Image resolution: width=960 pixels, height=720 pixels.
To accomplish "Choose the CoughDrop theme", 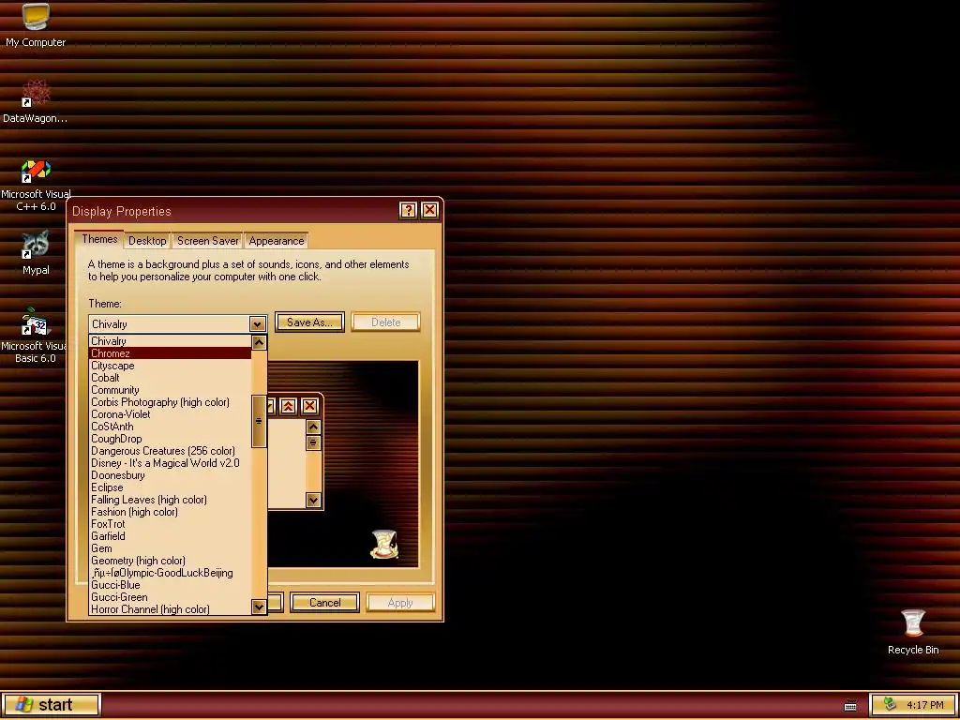I will click(x=171, y=439).
